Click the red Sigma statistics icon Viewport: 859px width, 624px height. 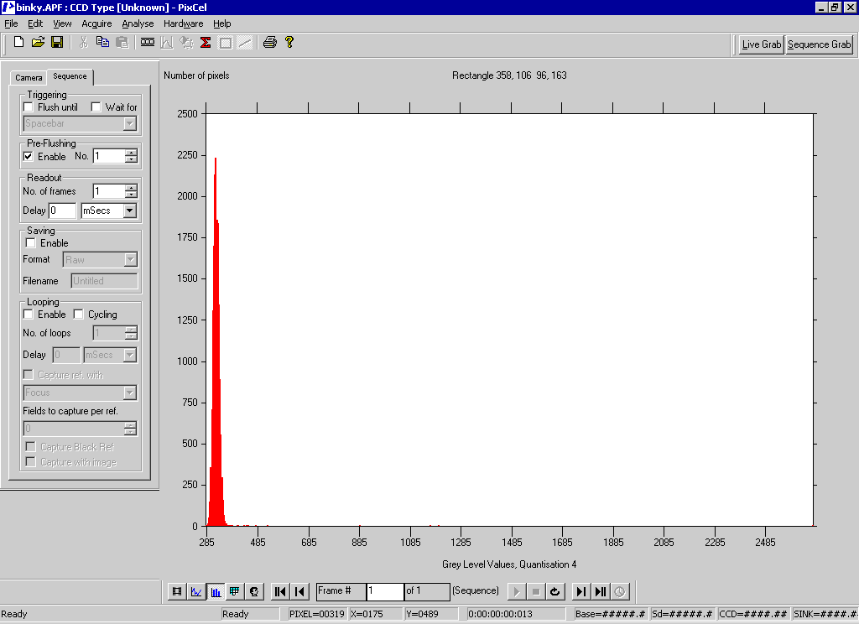206,42
